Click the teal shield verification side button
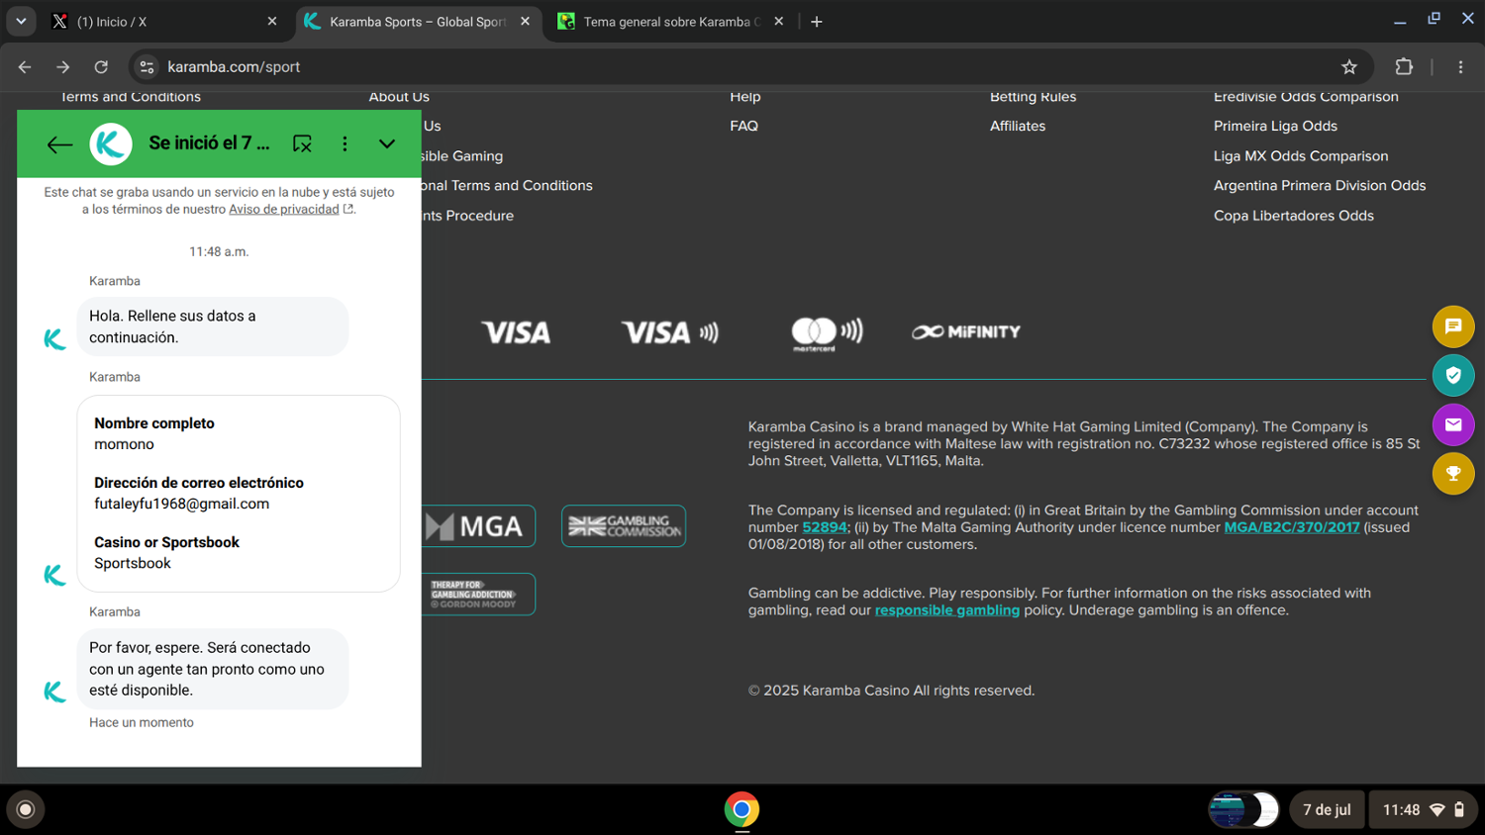 [1453, 375]
